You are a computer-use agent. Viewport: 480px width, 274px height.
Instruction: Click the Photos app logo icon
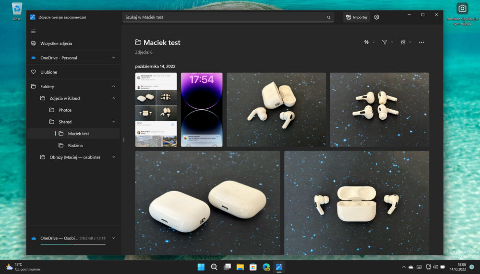point(33,17)
